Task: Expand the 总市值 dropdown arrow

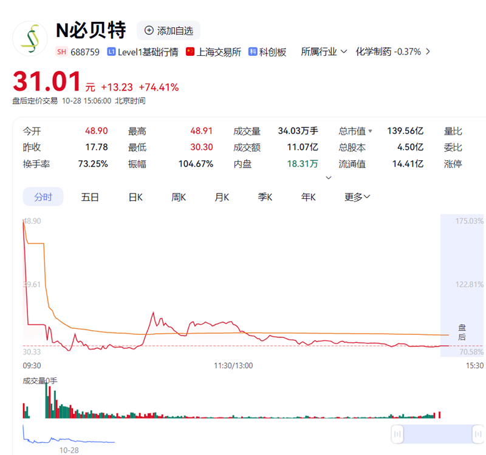Action: 371,131
